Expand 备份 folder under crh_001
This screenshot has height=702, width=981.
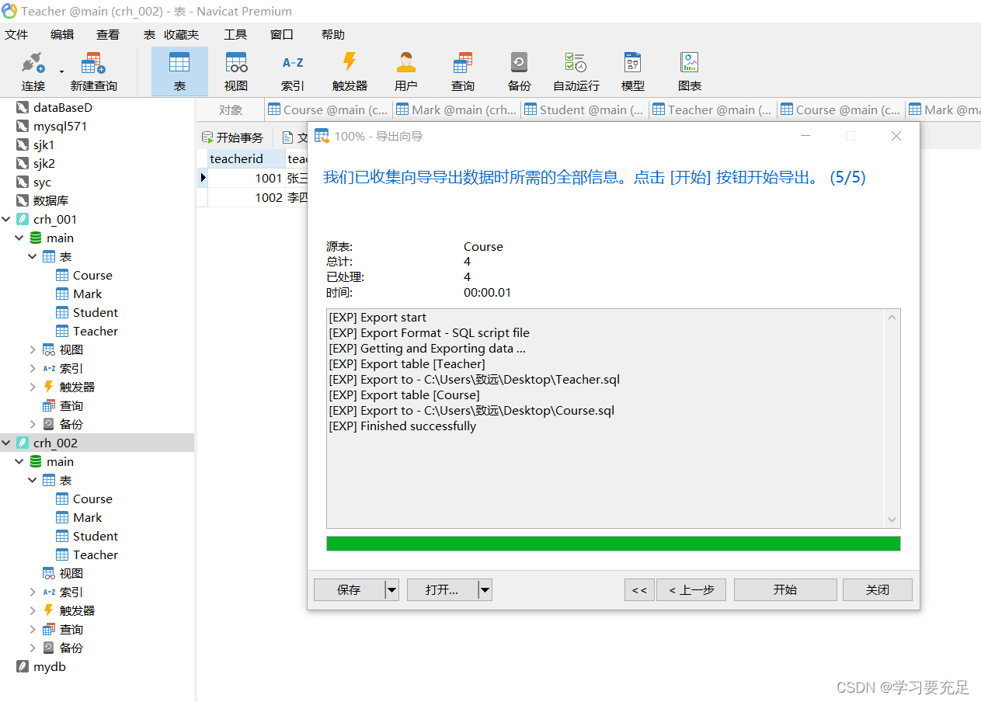pos(33,424)
